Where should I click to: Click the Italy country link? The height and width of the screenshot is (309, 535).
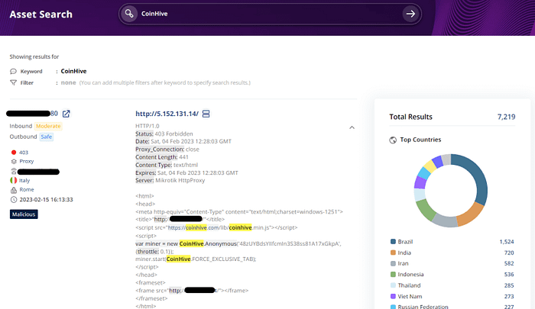24,181
